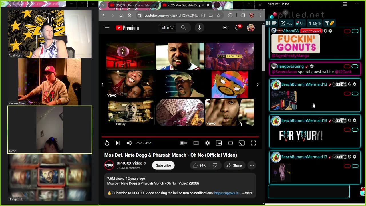The width and height of the screenshot is (366, 206).
Task: Bookmark this page with the star
Action: (218, 15)
